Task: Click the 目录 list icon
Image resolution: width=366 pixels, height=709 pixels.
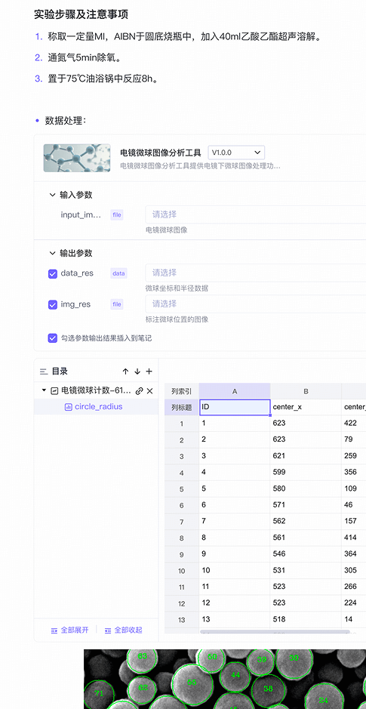Action: (x=43, y=371)
